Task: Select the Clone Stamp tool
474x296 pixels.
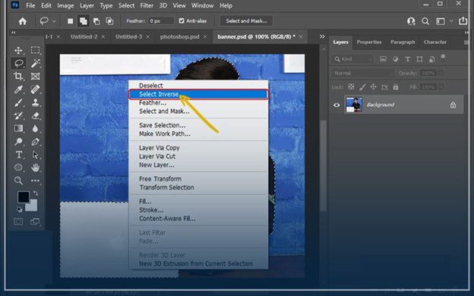Action: coord(35,102)
